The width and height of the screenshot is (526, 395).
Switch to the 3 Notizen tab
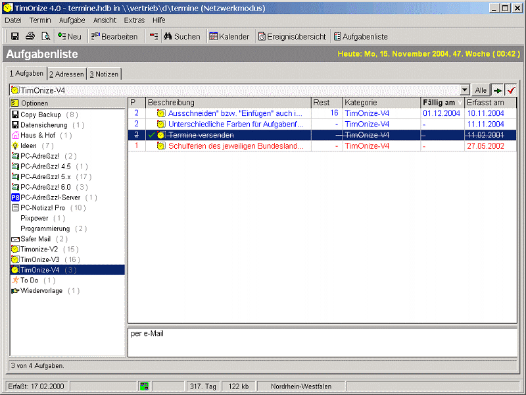(x=104, y=74)
